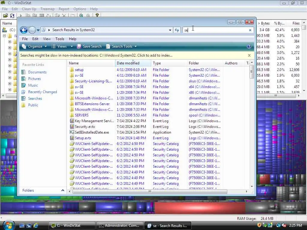The height and width of the screenshot is (230, 307).
Task: Select the Setup.evtx file name
Action: pos(83,138)
